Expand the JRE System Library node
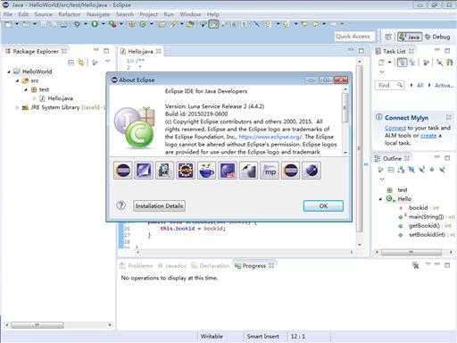Image resolution: width=457 pixels, height=343 pixels. coord(17,107)
